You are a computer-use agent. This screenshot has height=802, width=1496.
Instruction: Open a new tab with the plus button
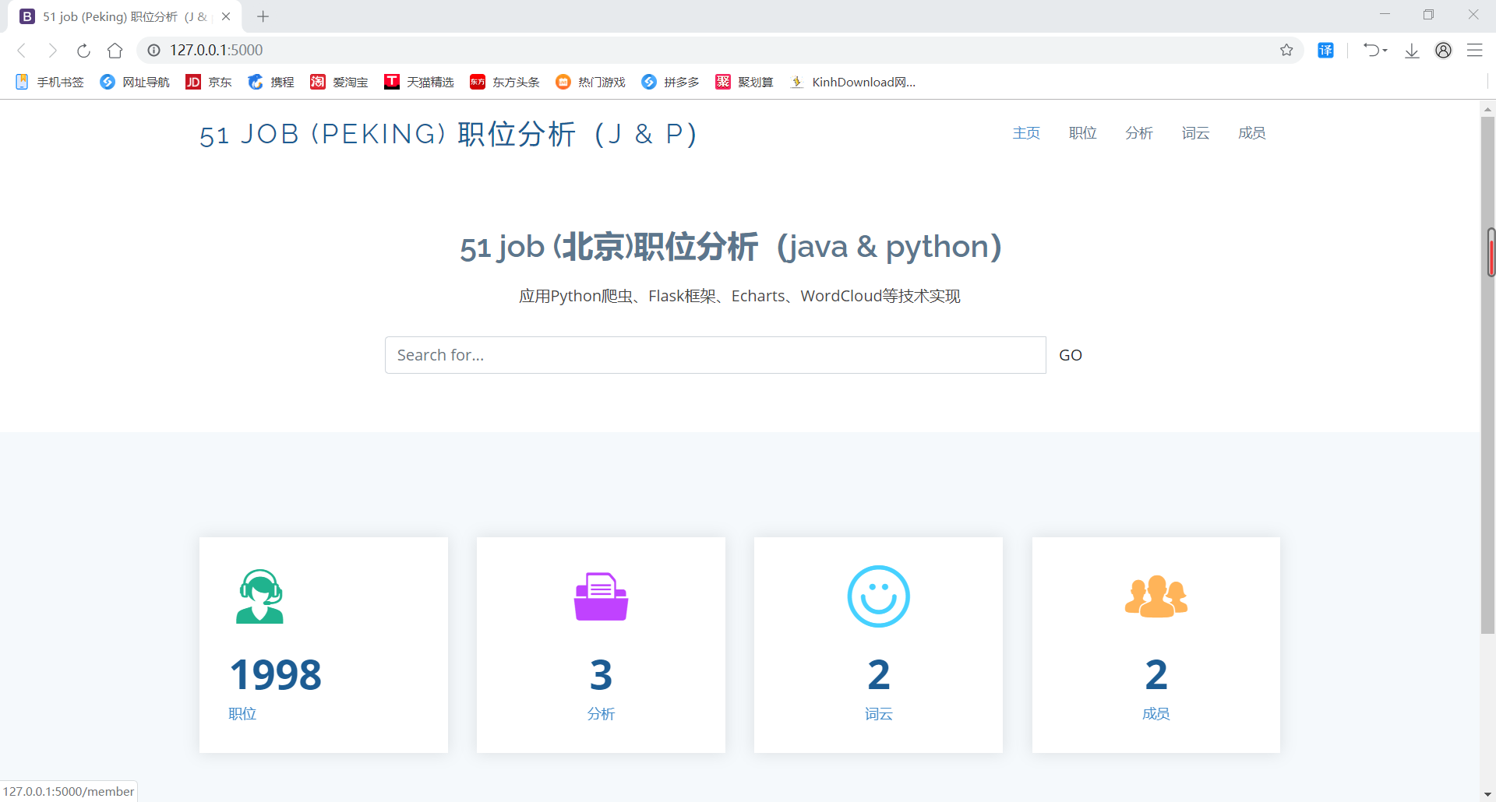click(x=262, y=16)
